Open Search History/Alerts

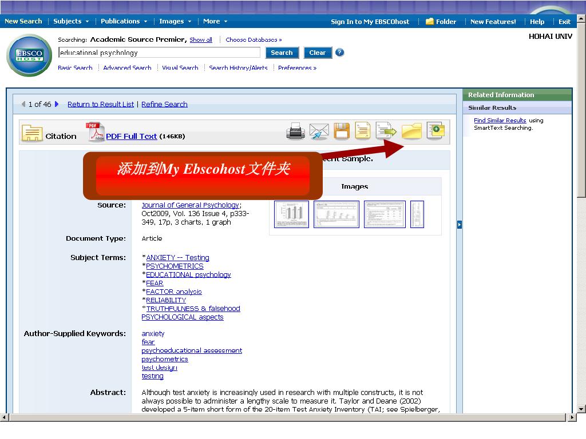coord(238,67)
